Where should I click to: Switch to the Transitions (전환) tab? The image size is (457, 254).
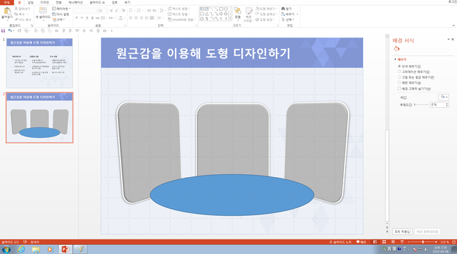pos(59,2)
